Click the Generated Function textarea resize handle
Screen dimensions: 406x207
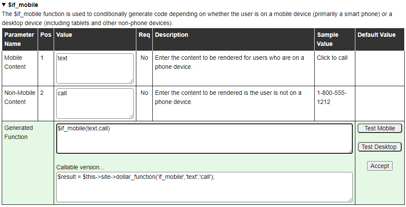click(x=350, y=151)
